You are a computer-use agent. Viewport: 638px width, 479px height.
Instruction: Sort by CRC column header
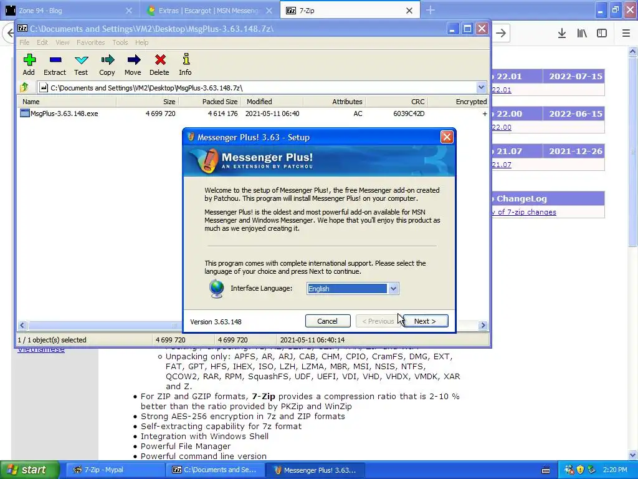point(396,102)
